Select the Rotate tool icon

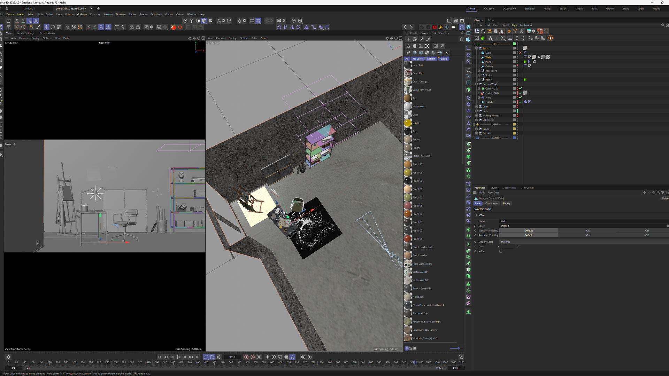pyautogui.click(x=53, y=27)
